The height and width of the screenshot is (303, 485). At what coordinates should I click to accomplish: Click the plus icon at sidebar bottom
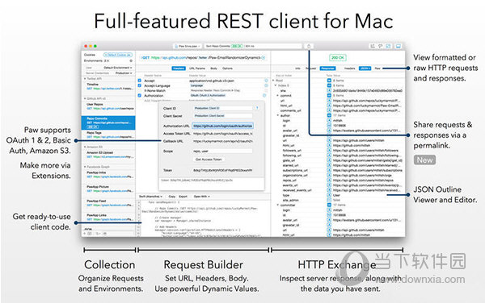pyautogui.click(x=85, y=234)
